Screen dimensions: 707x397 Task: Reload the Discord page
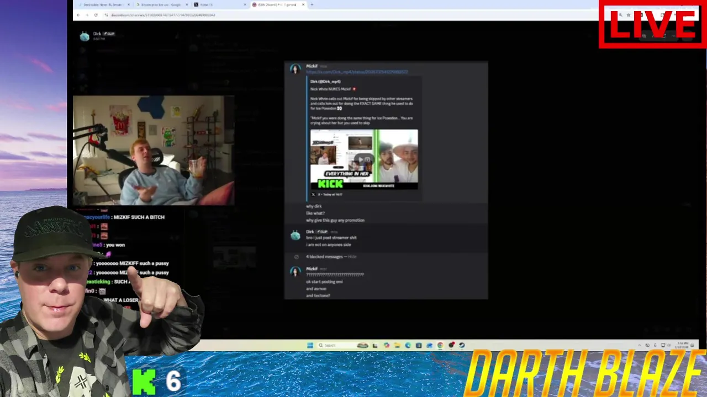pos(96,15)
